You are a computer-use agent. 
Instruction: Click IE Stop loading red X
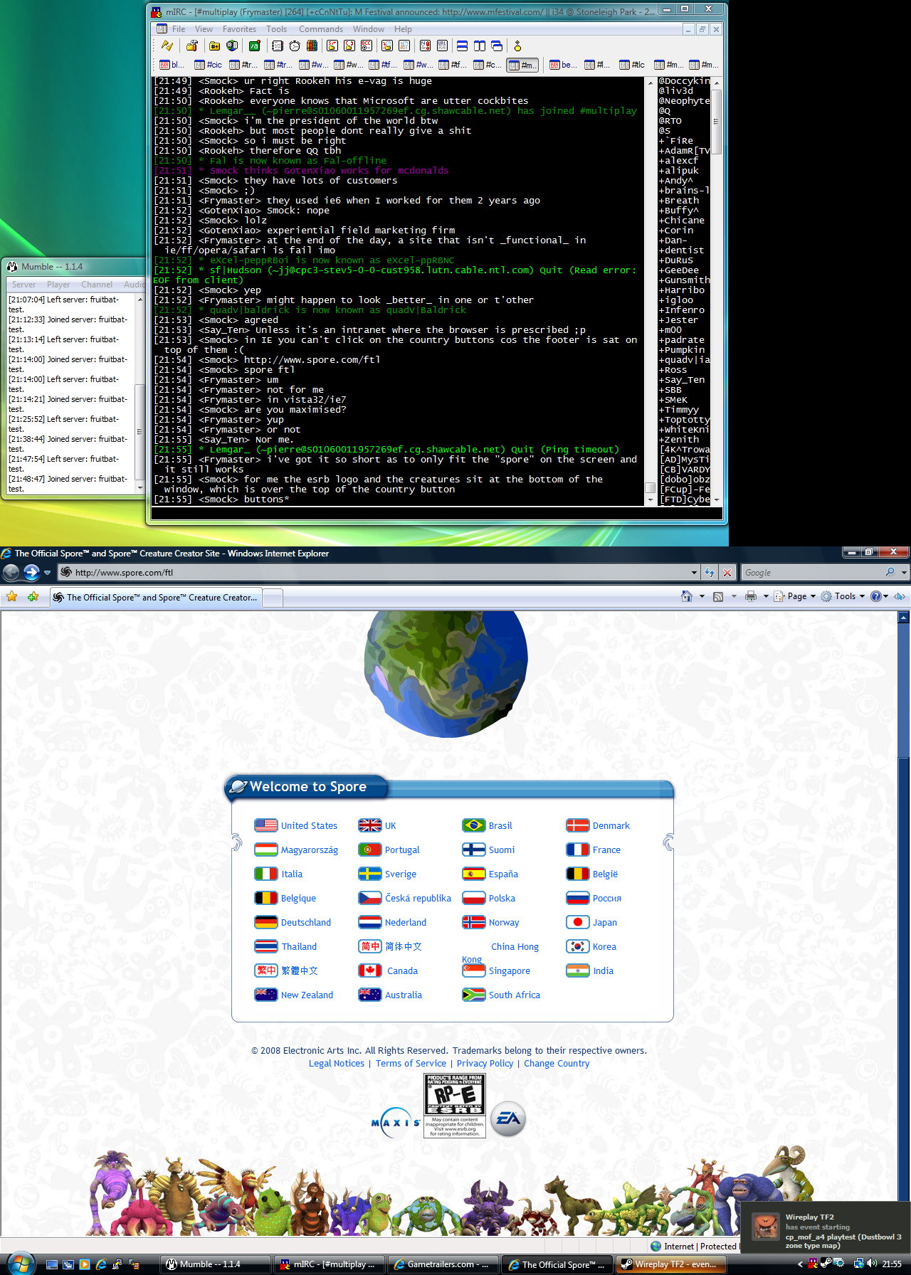coord(727,572)
